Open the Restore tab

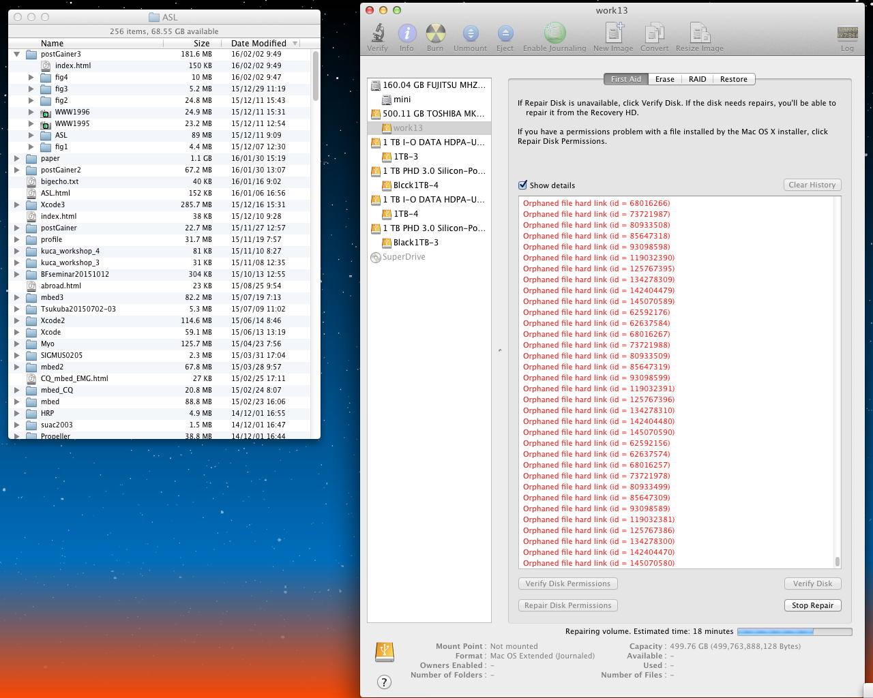pos(733,79)
